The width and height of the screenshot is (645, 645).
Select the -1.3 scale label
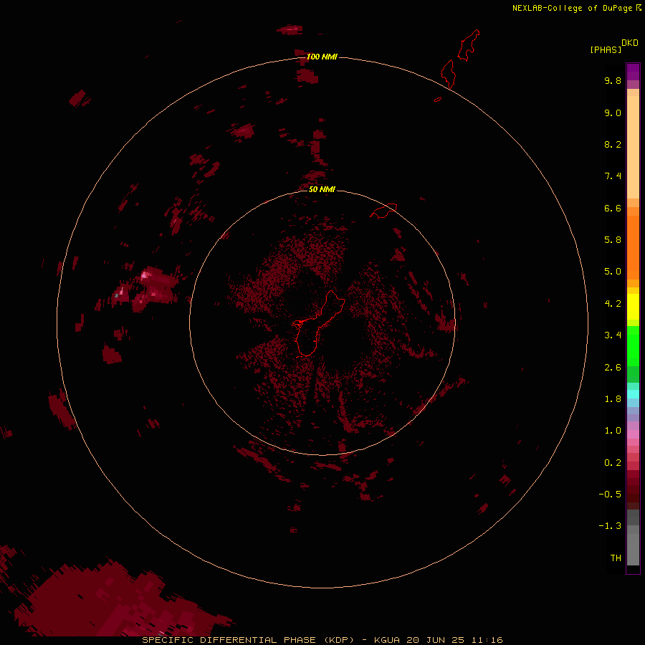pyautogui.click(x=610, y=526)
